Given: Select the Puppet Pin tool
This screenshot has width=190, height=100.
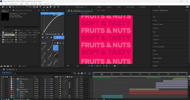Looking at the screenshot, I should tap(58, 7).
